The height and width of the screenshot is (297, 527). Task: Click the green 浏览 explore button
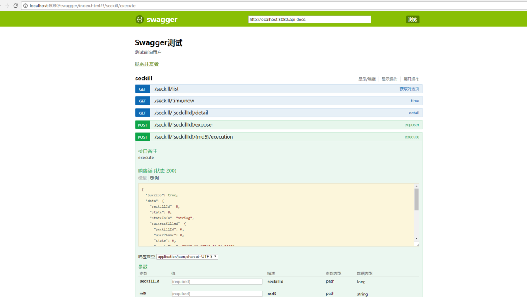click(x=413, y=20)
